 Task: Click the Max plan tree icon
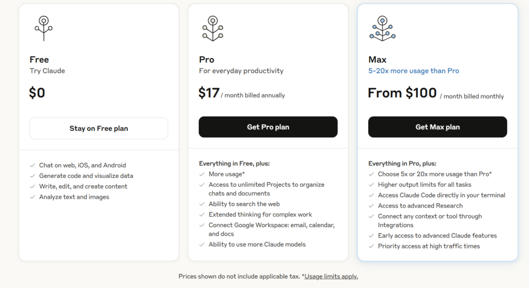382,28
